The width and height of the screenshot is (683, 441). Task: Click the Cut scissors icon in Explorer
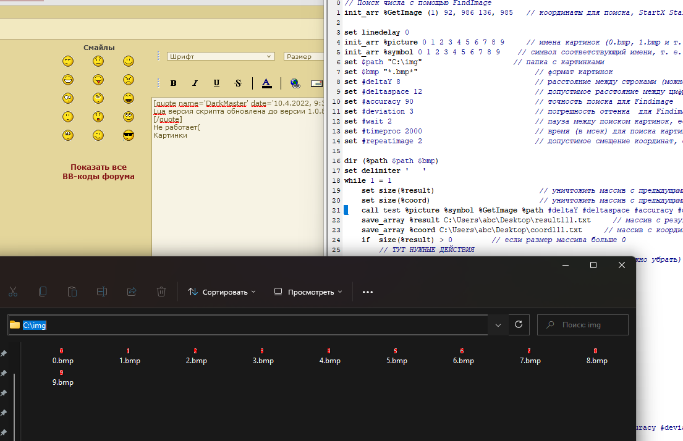pyautogui.click(x=13, y=292)
